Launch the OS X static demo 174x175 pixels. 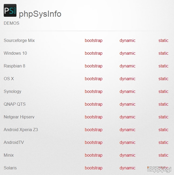(163, 79)
